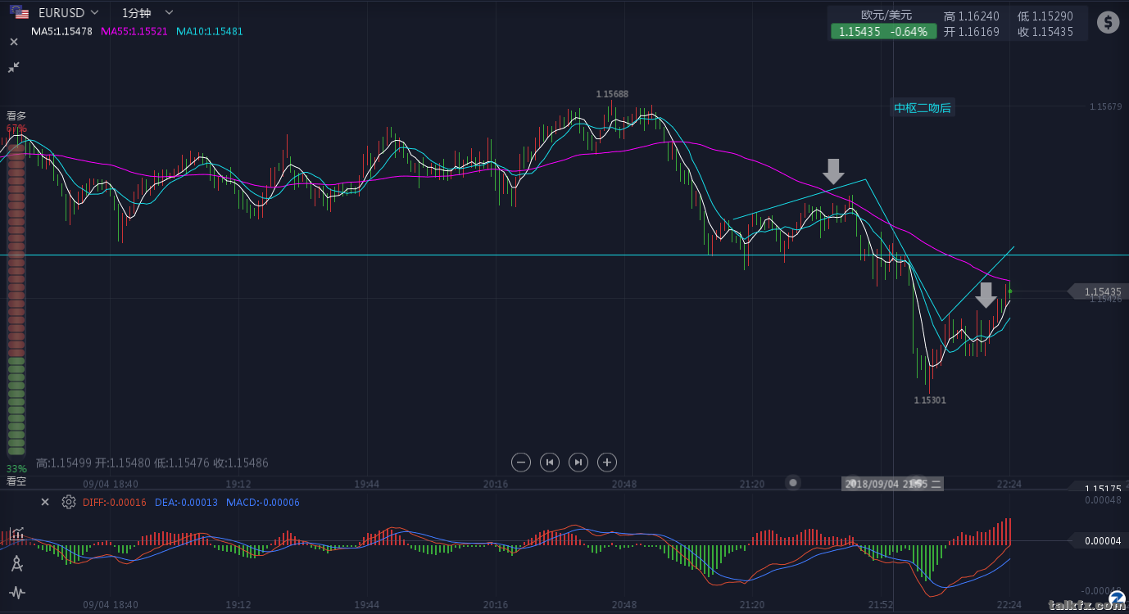Click the blue round logo icon at bottom right

[1117, 600]
